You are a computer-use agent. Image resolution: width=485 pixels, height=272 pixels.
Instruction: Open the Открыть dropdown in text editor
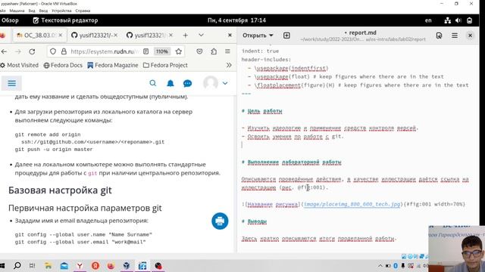[258, 36]
